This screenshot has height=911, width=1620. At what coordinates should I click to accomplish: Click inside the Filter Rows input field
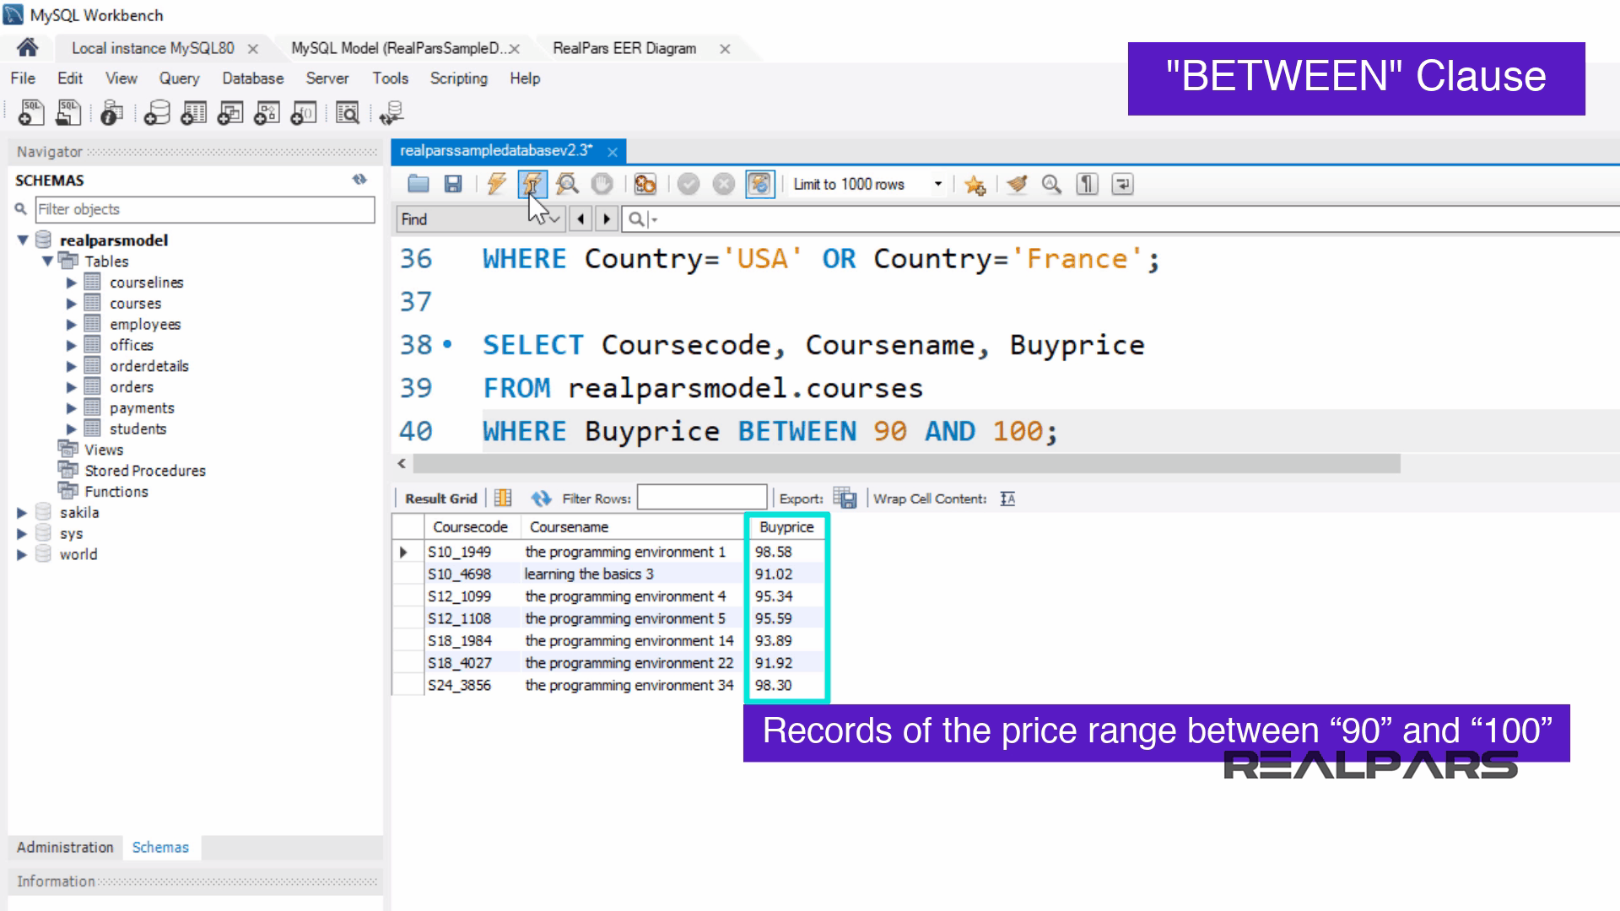pyautogui.click(x=702, y=497)
